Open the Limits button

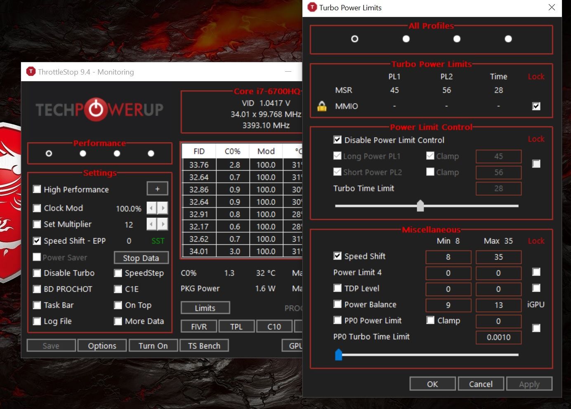tap(205, 308)
